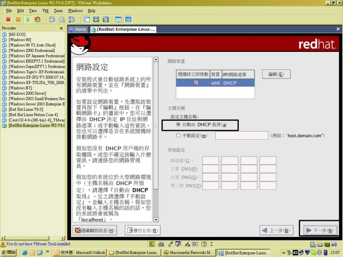Click the help panel scroll up arrow
The height and width of the screenshot is (257, 343).
pos(156,60)
